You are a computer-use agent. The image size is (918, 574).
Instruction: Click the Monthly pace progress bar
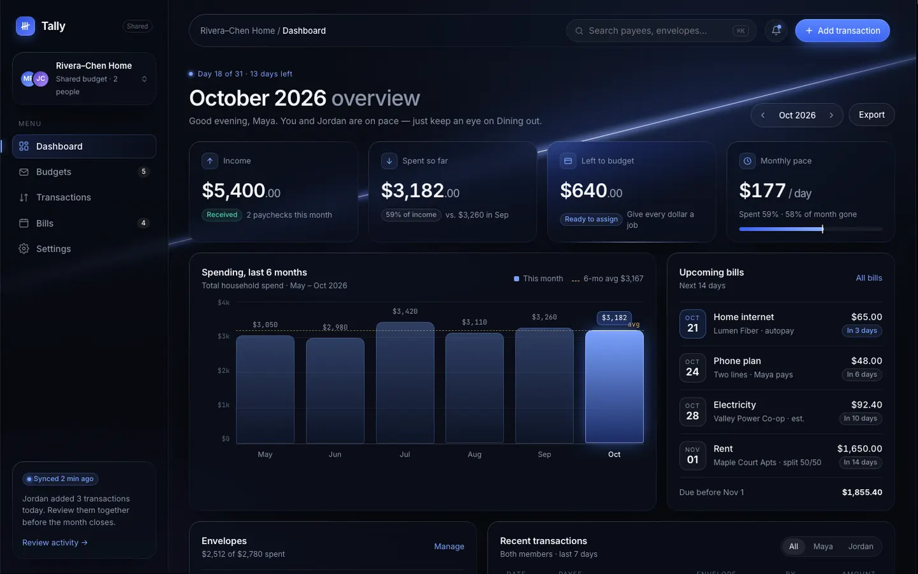811,229
